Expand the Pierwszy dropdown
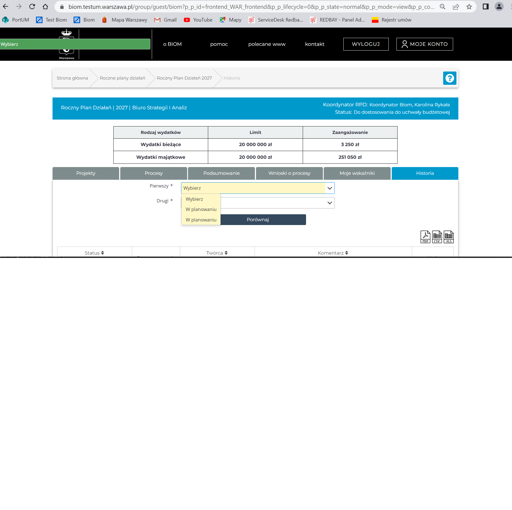This screenshot has width=512, height=510. pyautogui.click(x=258, y=188)
